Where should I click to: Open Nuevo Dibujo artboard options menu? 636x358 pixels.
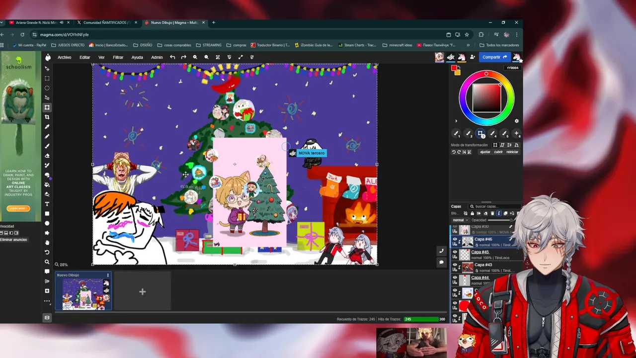point(108,275)
